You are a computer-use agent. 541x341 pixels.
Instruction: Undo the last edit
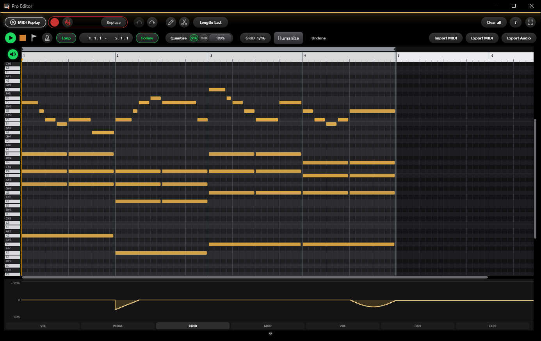coord(139,22)
